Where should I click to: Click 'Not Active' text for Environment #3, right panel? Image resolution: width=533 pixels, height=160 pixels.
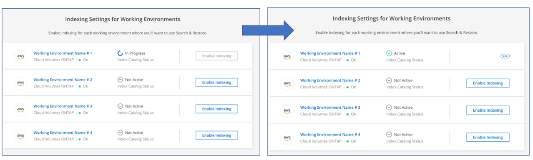point(403,107)
